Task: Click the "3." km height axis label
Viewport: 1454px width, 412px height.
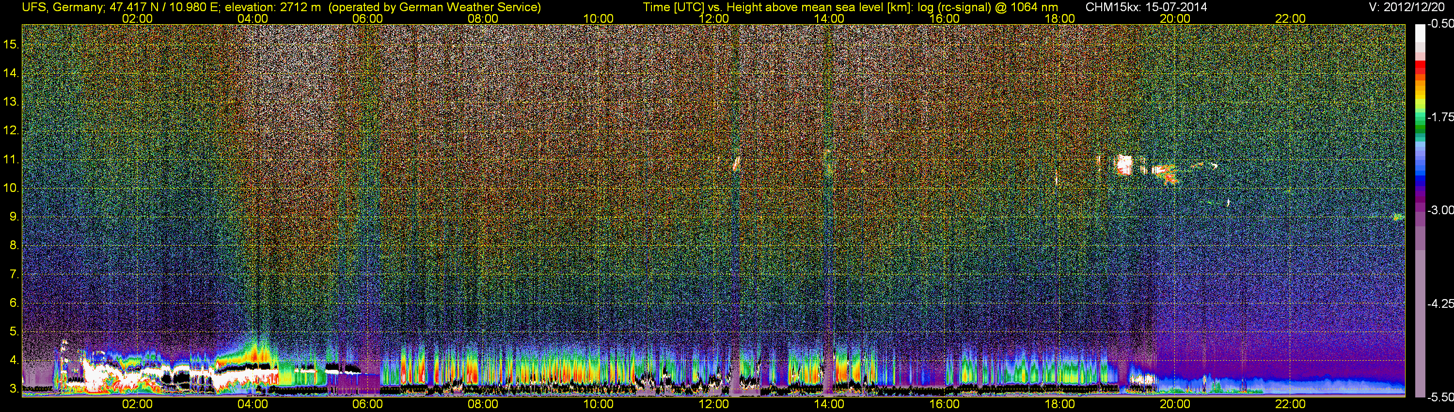Action: click(15, 389)
